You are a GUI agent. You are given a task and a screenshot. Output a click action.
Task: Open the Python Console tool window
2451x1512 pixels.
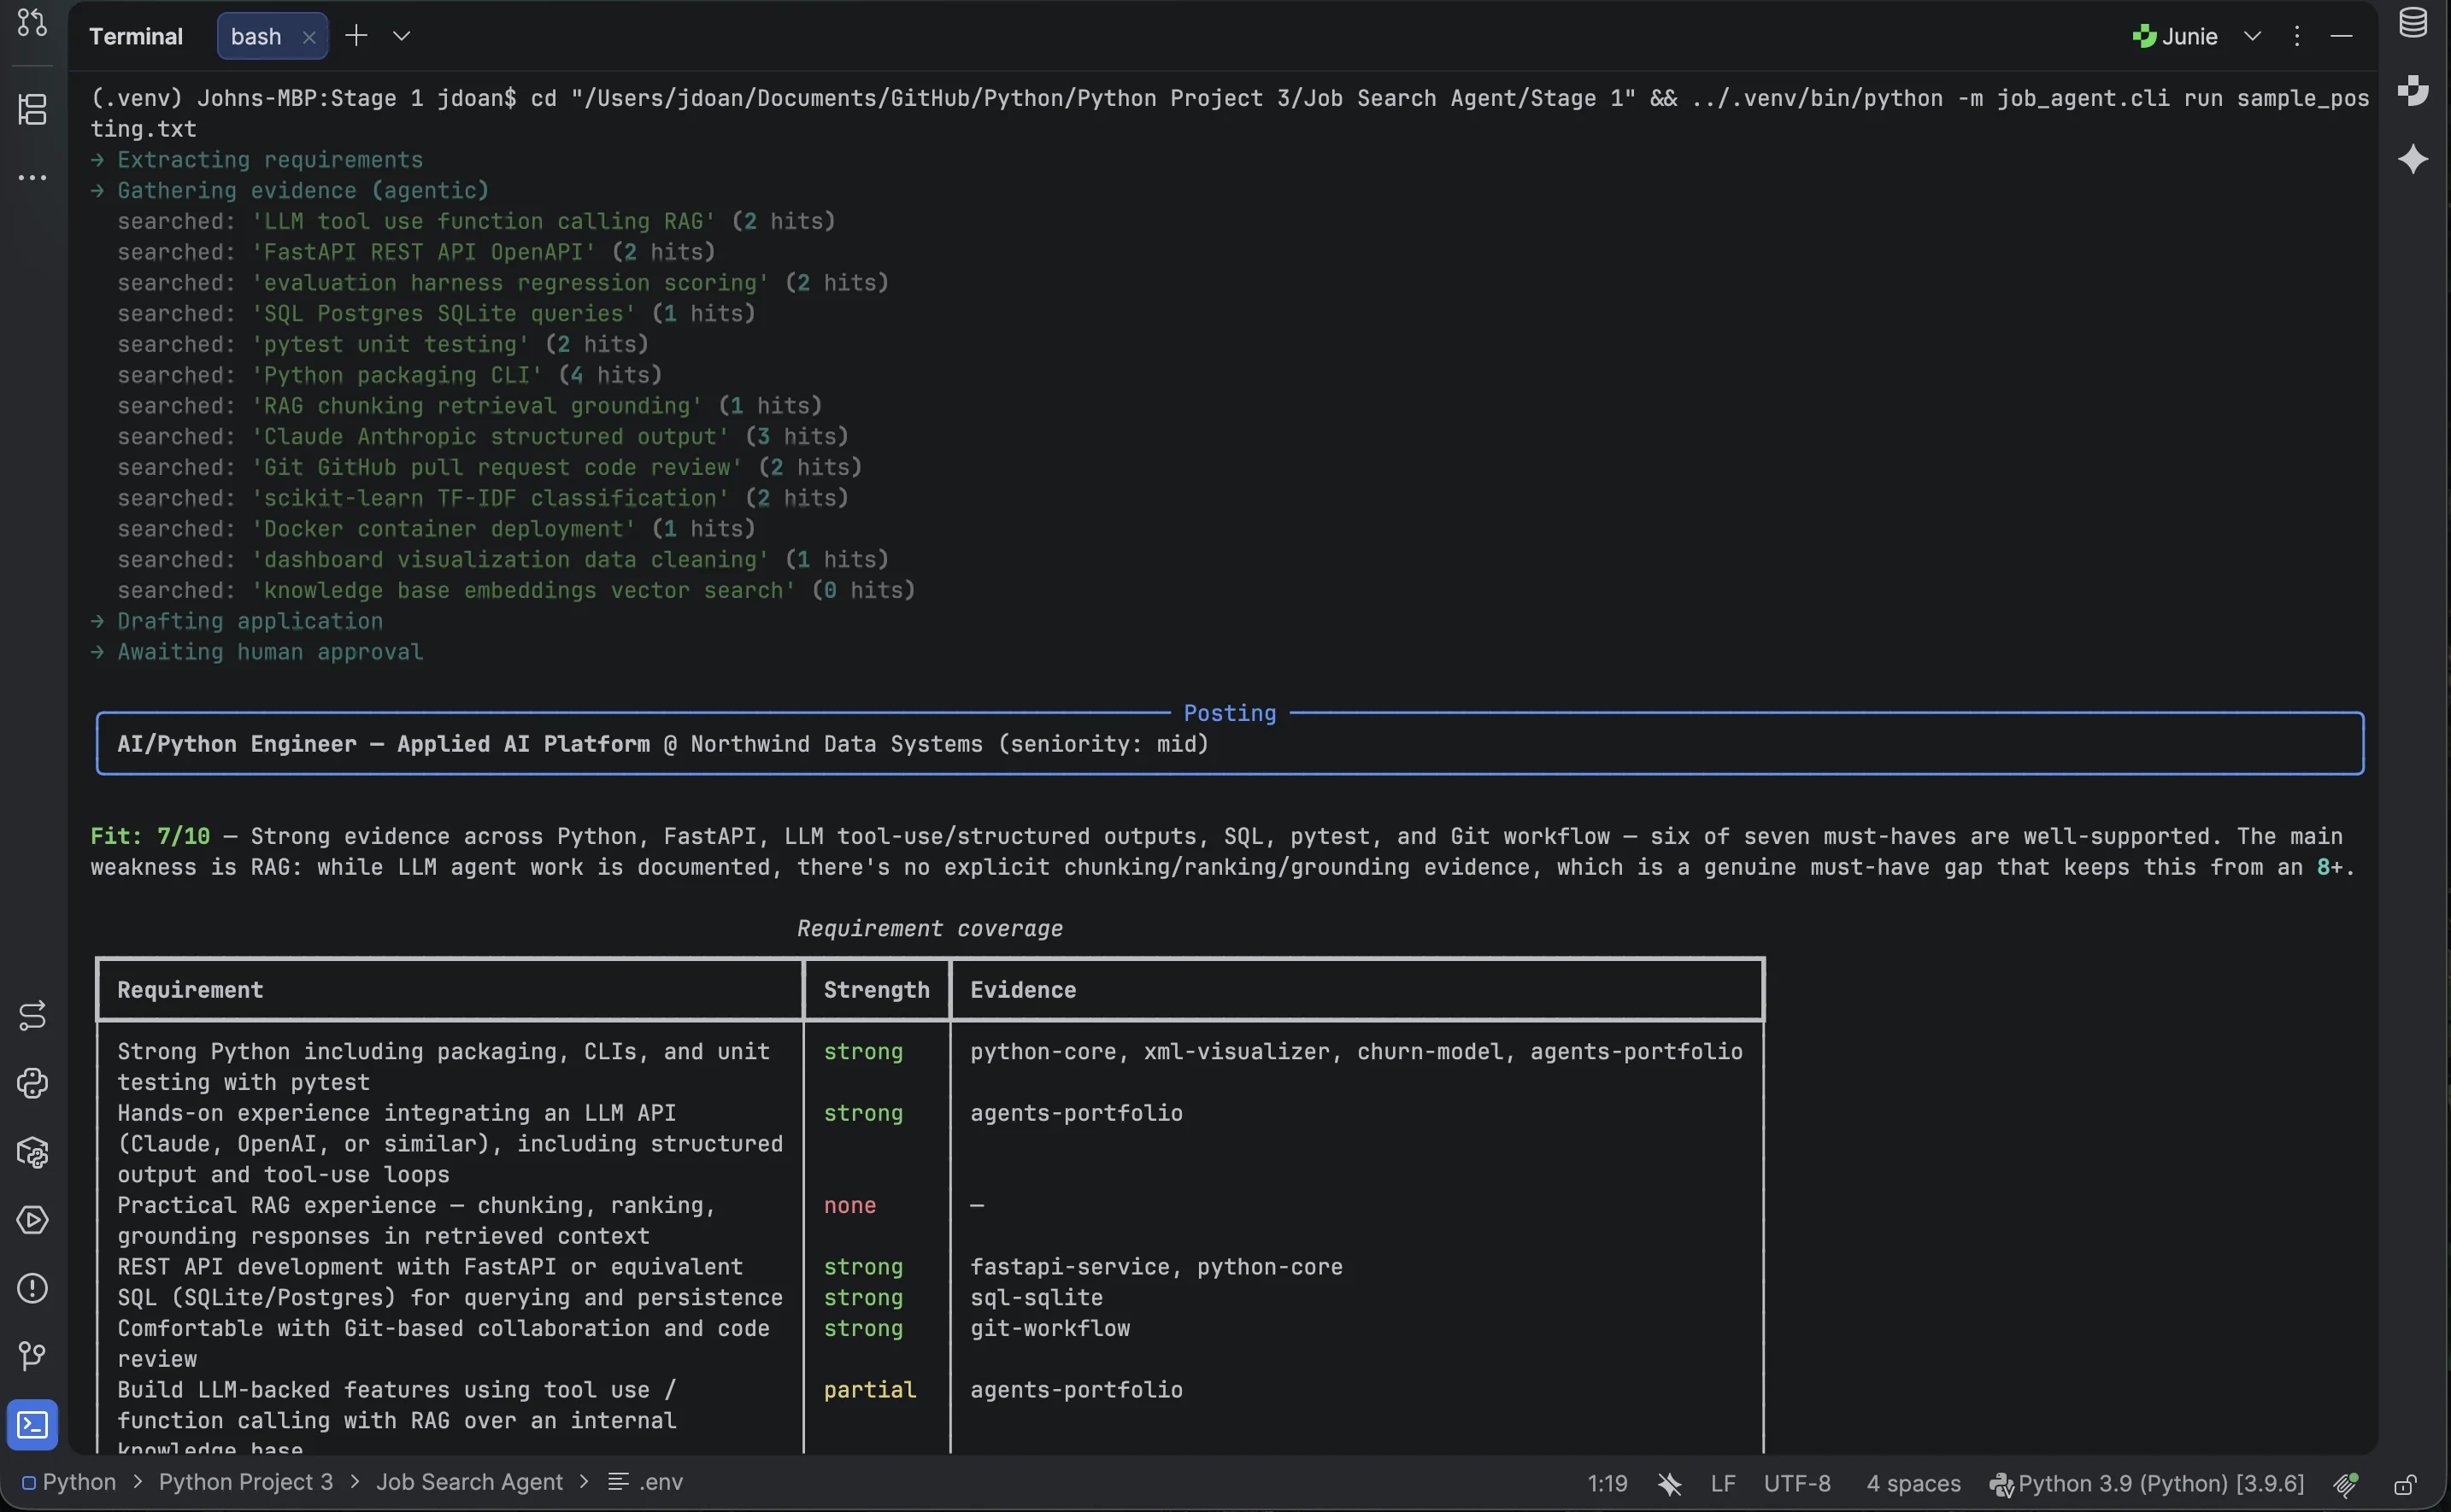click(x=32, y=1083)
